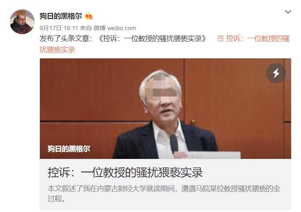Click the white nameplate in cover photo
Image resolution: width=301 pixels, height=212 pixels.
(207, 155)
